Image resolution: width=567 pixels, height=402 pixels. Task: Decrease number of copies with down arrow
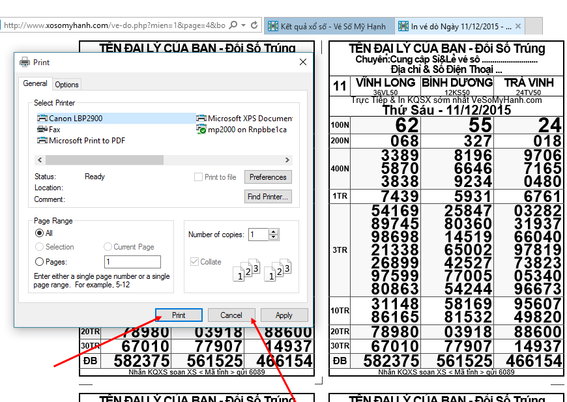(274, 237)
